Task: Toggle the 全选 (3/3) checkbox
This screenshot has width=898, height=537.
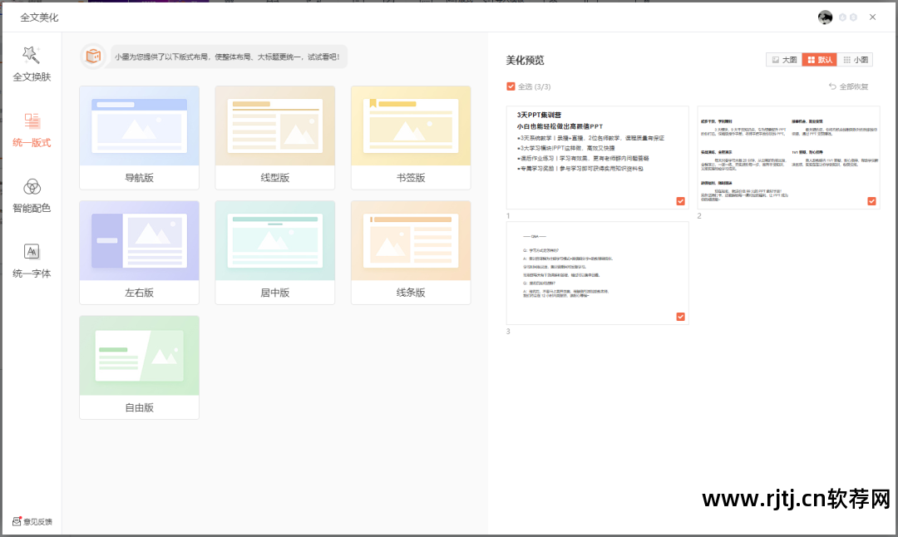Action: (511, 86)
